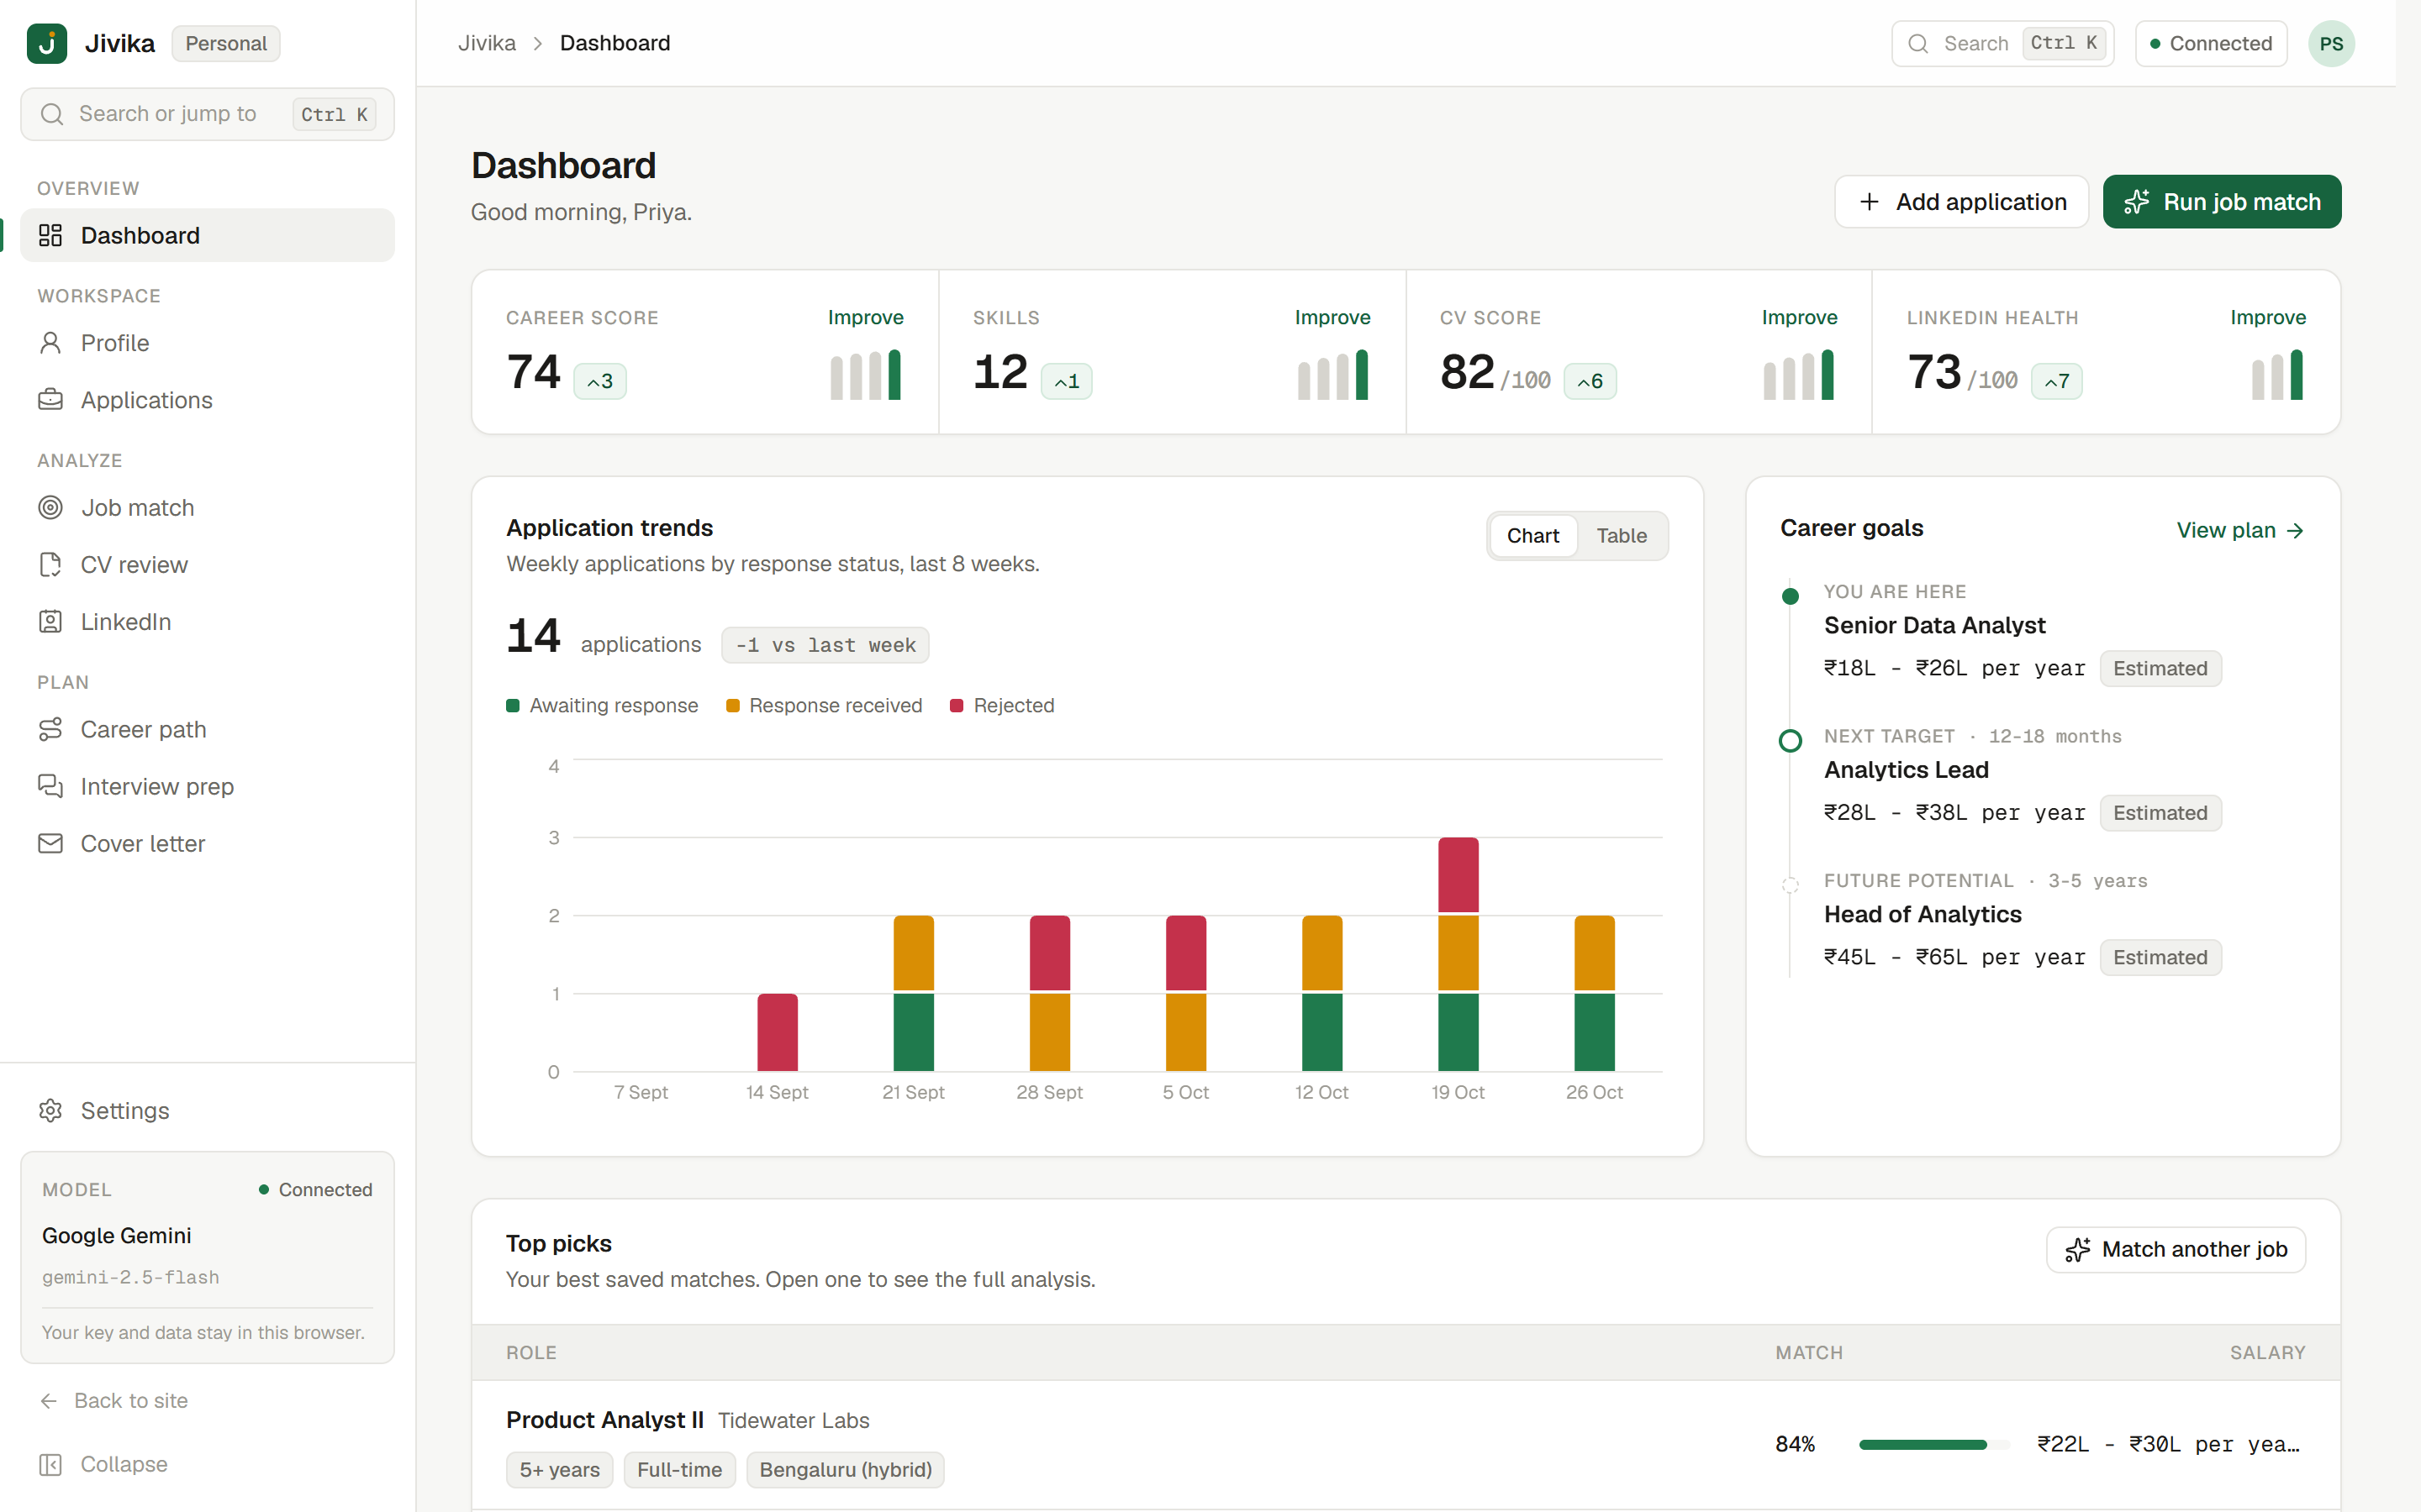Click Analytics Lead next target
This screenshot has height=1512, width=2421.
[1906, 770]
